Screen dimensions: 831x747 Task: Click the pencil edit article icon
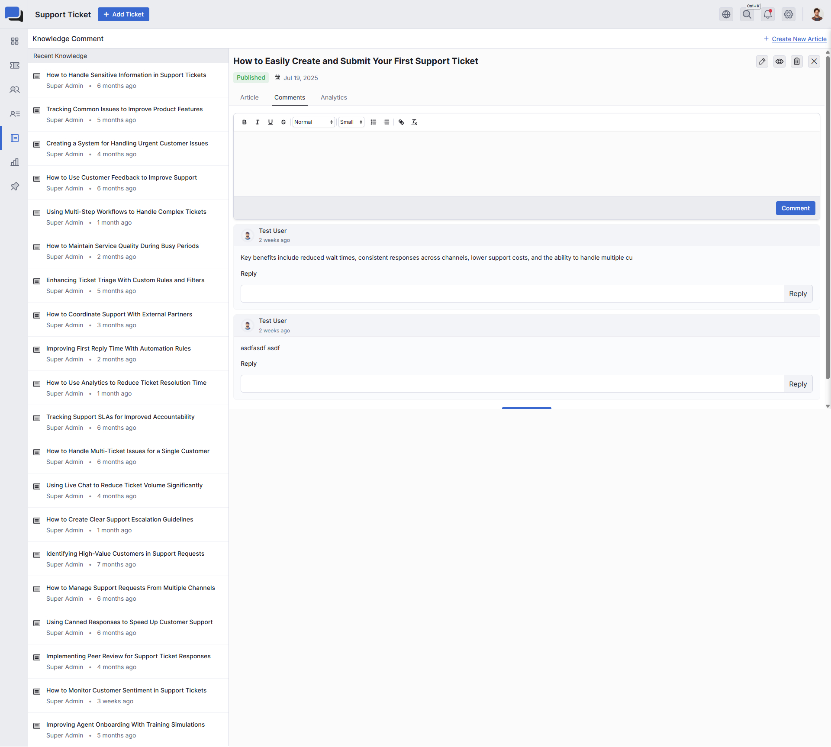762,61
